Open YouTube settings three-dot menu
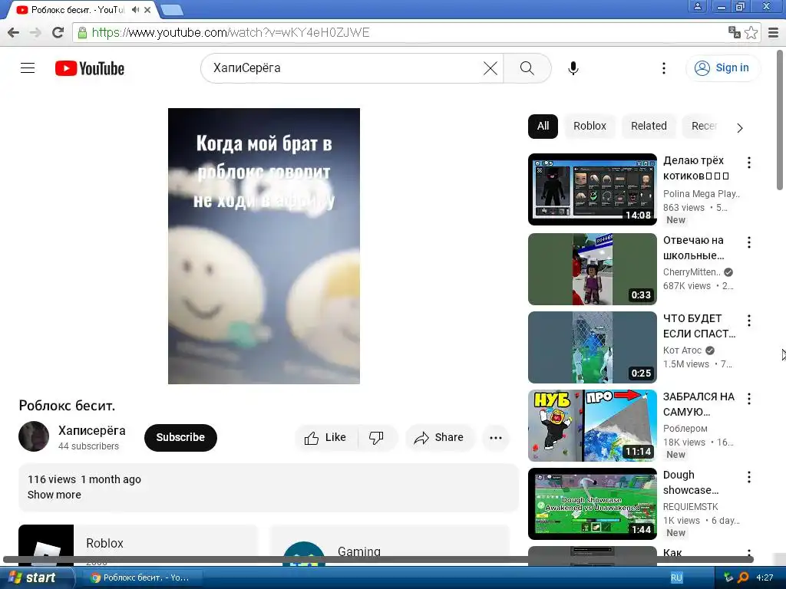This screenshot has height=589, width=786. [x=664, y=68]
